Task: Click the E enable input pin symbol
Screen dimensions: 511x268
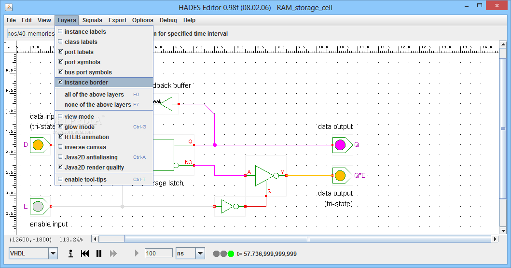Action: [41, 206]
